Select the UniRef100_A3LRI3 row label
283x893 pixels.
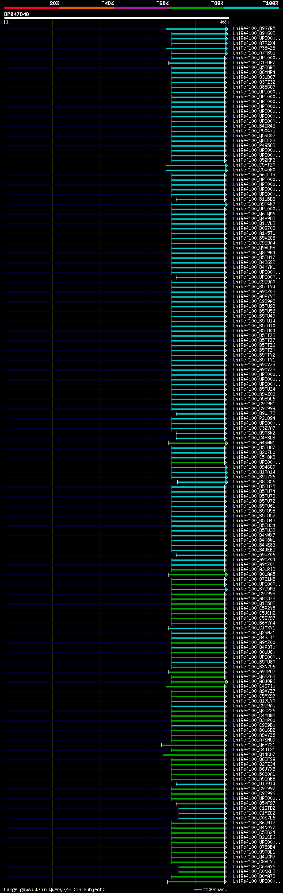[x=254, y=569]
